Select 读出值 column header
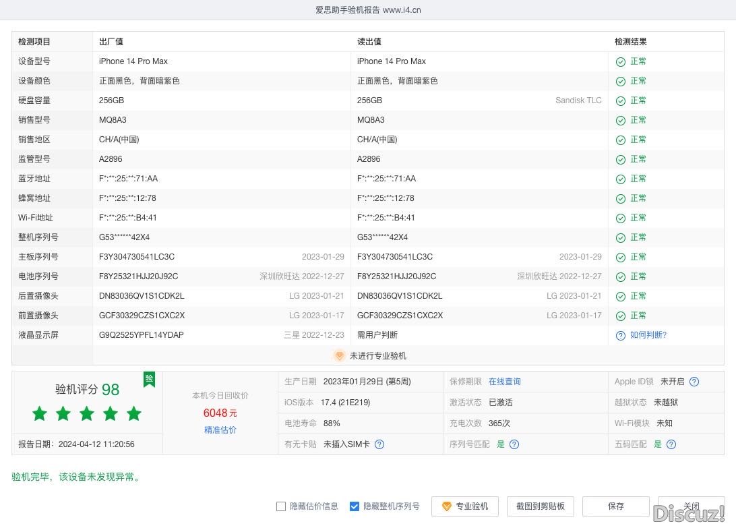The image size is (736, 530). click(369, 41)
